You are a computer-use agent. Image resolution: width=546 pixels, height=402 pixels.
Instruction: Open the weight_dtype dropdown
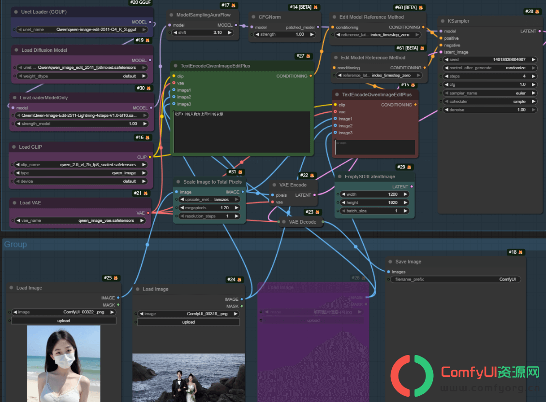tap(82, 76)
